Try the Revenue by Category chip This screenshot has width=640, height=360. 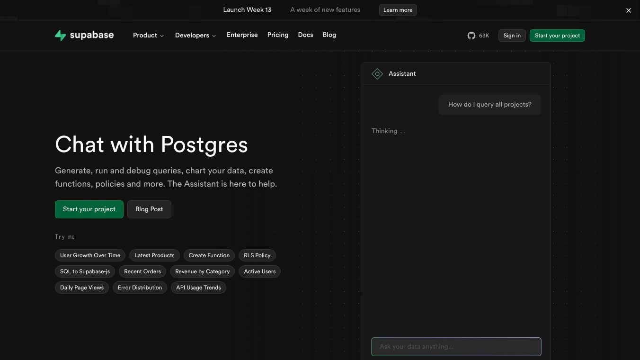pyautogui.click(x=203, y=271)
